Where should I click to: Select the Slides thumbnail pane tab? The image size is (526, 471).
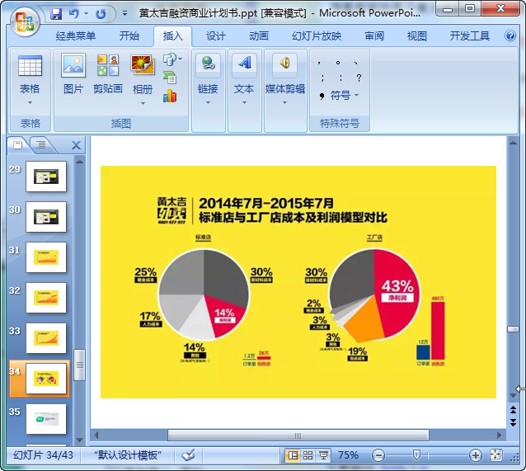point(18,145)
